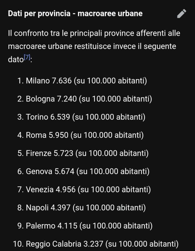195x251 pixels.
Task: Tap the Roma 5.950 list entry
Action: pos(84,135)
